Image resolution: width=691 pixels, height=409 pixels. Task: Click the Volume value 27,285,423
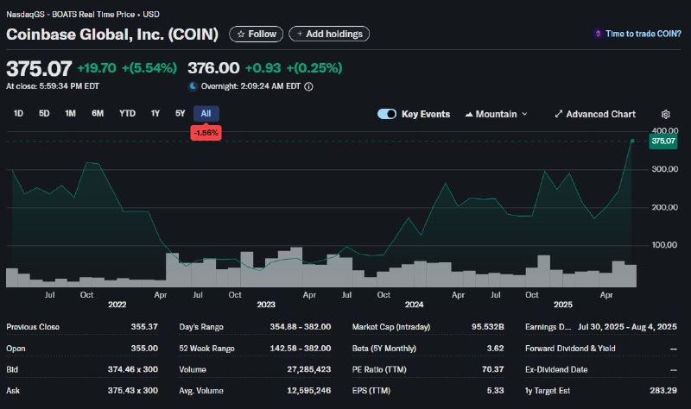(x=309, y=369)
